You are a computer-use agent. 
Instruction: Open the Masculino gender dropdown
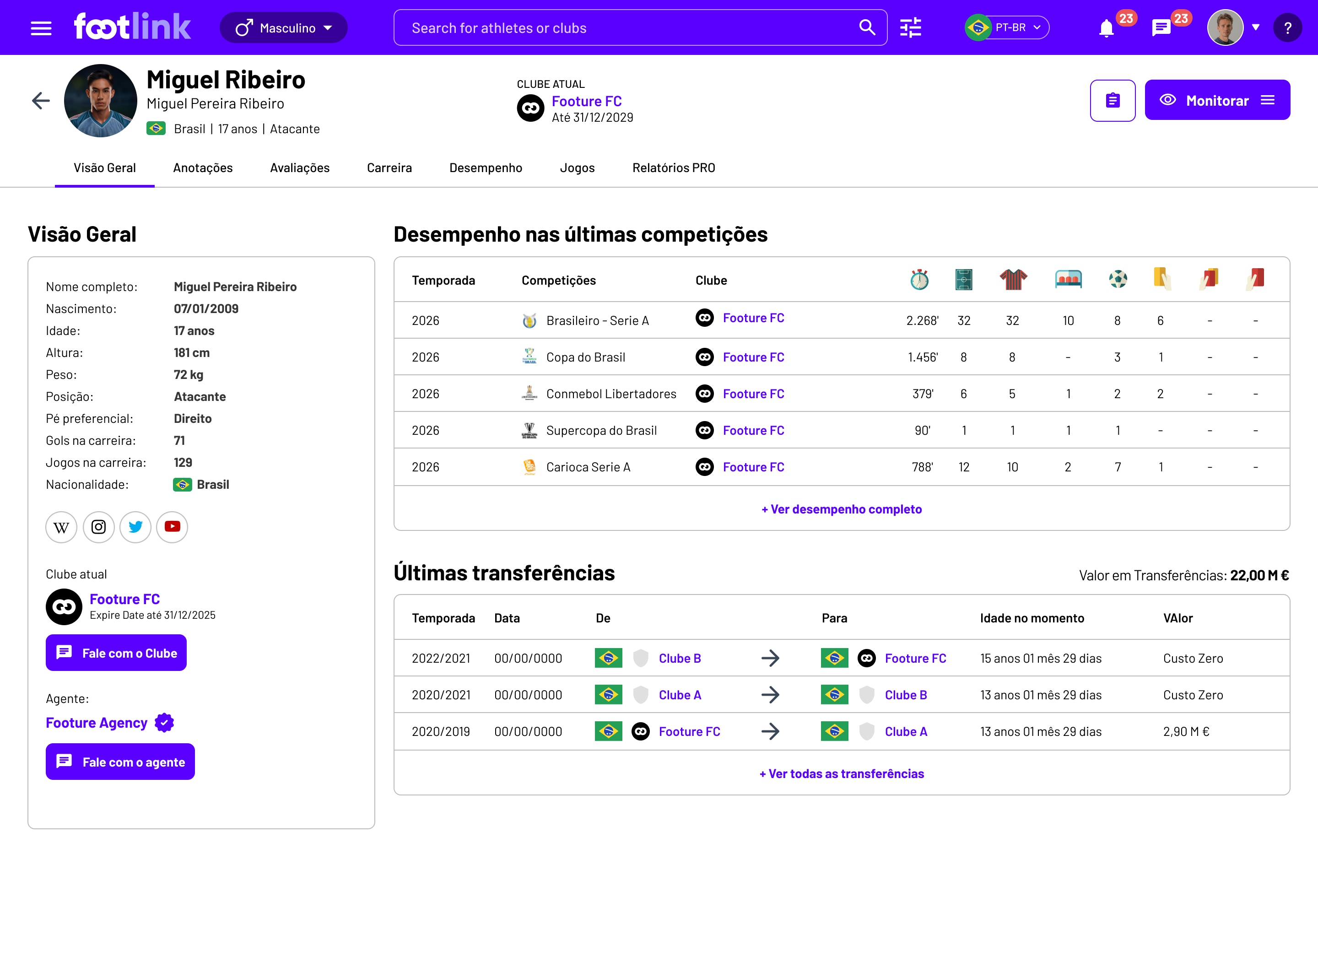pos(283,27)
